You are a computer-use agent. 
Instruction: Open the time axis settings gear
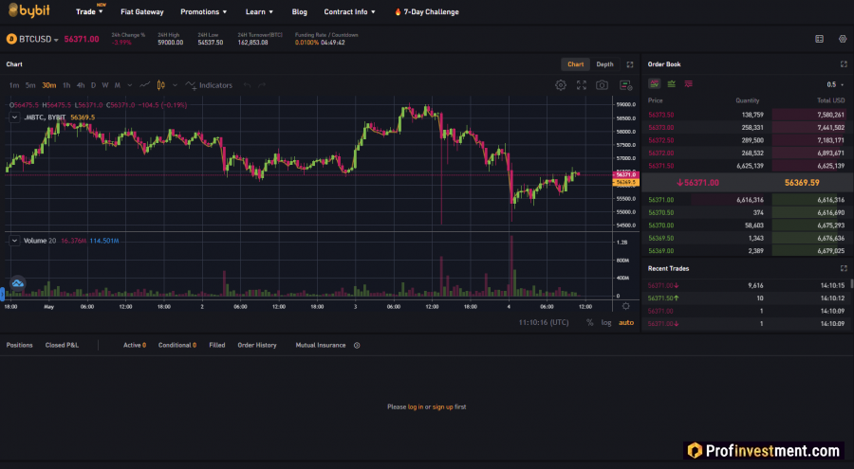pyautogui.click(x=626, y=306)
